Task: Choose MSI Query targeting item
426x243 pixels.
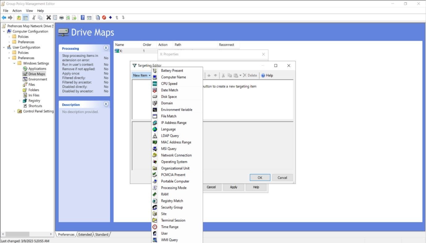Action: tap(177, 149)
